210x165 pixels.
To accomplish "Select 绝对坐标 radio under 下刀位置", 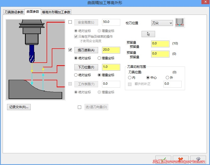I will pos(76,75).
